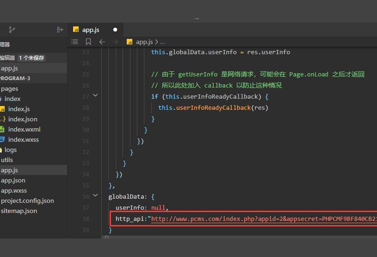Open sitemap.json in the file tree
The height and width of the screenshot is (257, 377).
pyautogui.click(x=19, y=211)
